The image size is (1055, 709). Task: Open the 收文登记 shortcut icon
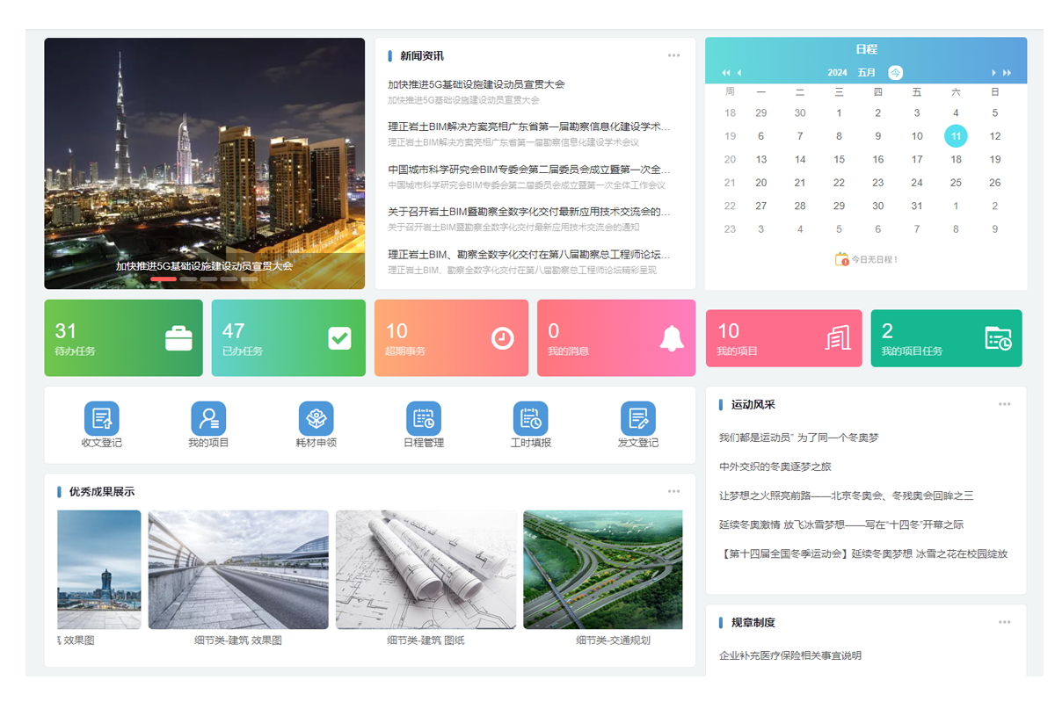101,418
